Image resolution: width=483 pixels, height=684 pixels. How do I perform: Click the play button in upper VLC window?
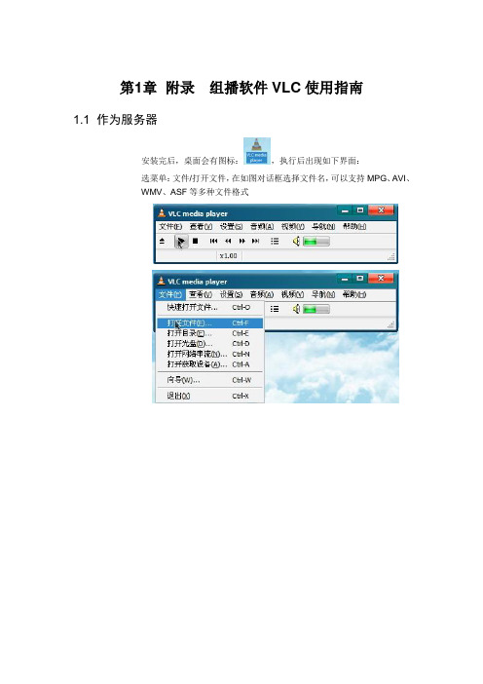click(181, 241)
